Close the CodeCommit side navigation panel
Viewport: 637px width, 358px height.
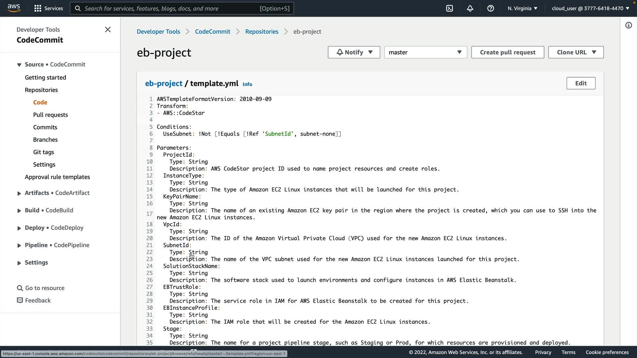(108, 30)
